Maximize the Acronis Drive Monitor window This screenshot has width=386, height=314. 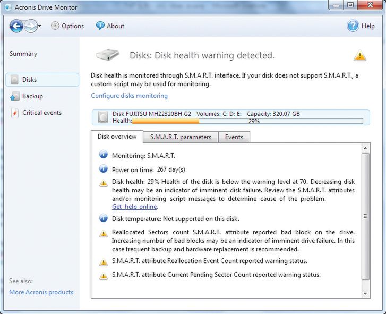(x=350, y=5)
